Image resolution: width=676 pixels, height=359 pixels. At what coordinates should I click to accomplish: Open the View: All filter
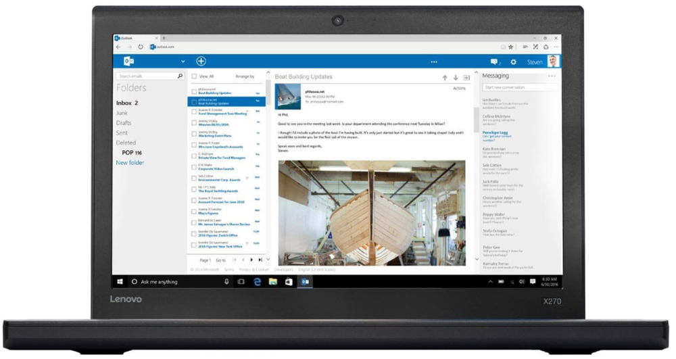206,76
